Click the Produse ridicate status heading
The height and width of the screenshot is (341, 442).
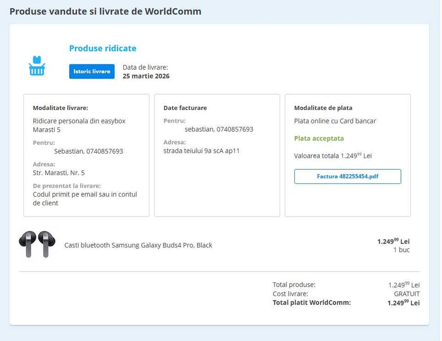point(102,48)
